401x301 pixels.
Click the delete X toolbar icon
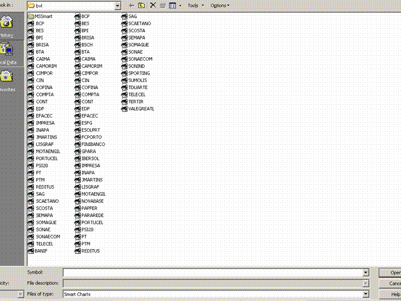[x=153, y=6]
